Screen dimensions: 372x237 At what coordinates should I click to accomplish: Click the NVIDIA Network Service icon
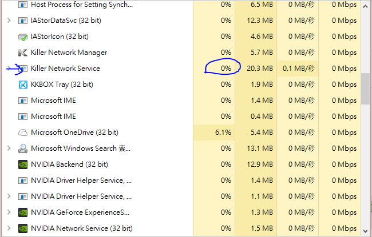pos(23,228)
